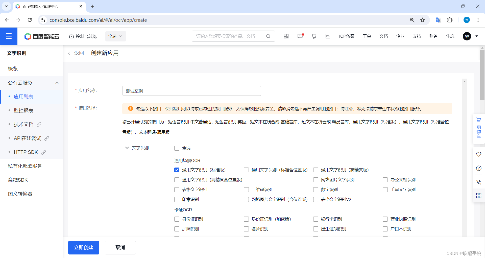The height and width of the screenshot is (258, 485).
Task: Collapse the 文字识别 interface list
Action: click(x=127, y=148)
